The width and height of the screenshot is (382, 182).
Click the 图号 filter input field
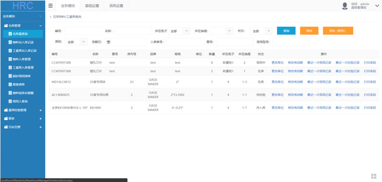[x=235, y=42]
